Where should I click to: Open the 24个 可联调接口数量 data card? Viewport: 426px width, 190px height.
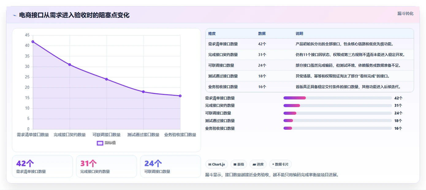[x=170, y=166]
